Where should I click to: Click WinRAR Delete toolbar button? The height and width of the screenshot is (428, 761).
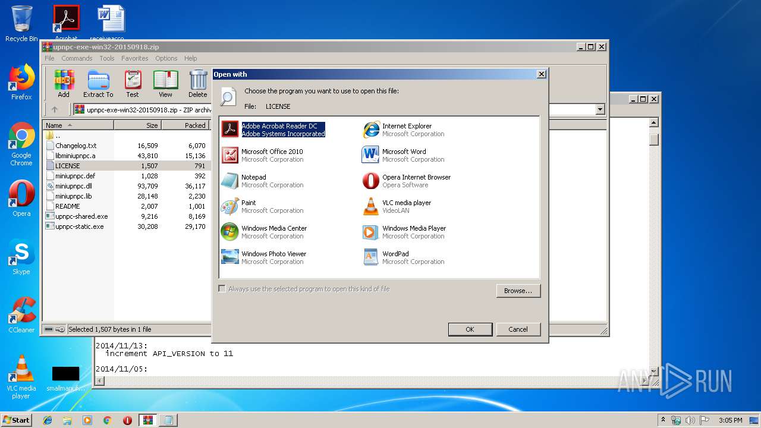click(x=198, y=84)
